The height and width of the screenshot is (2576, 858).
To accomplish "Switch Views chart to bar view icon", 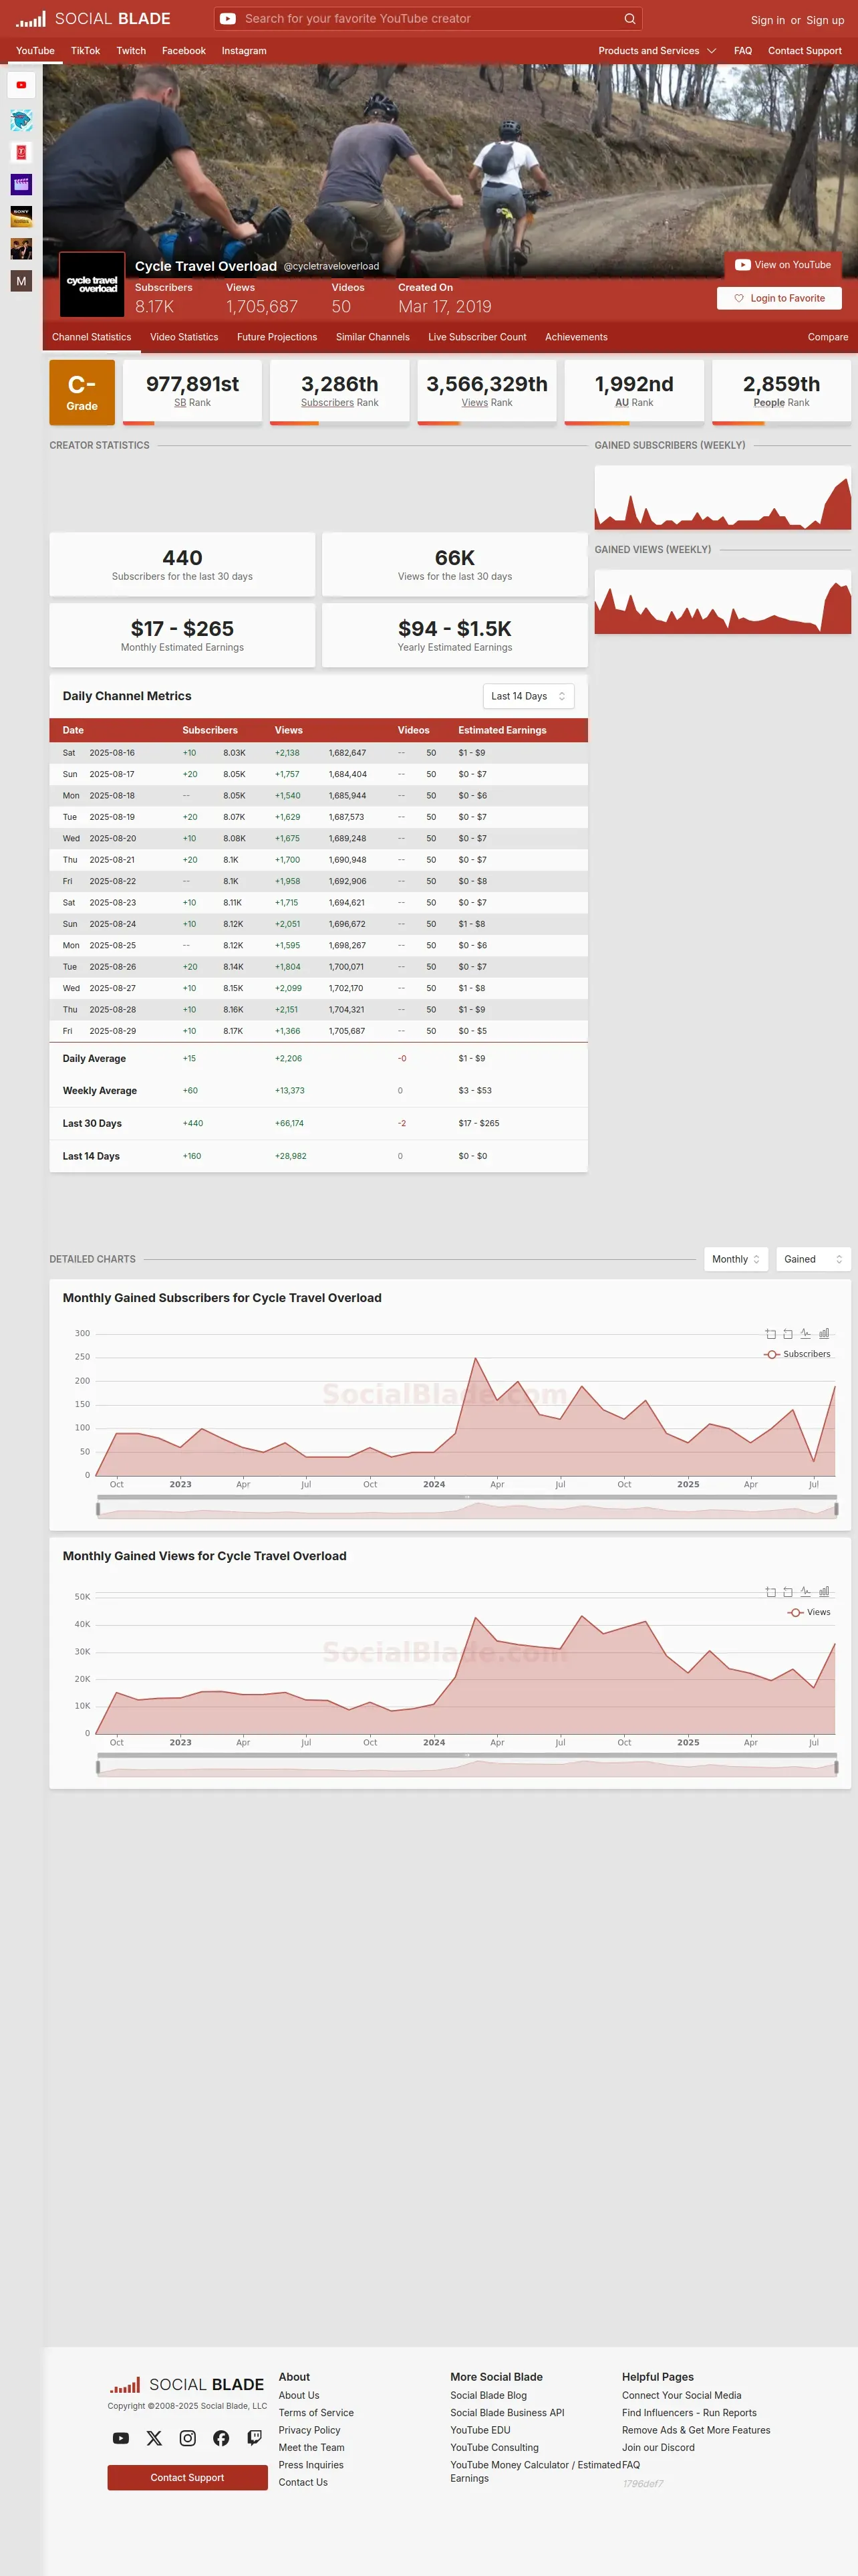I will [824, 1591].
